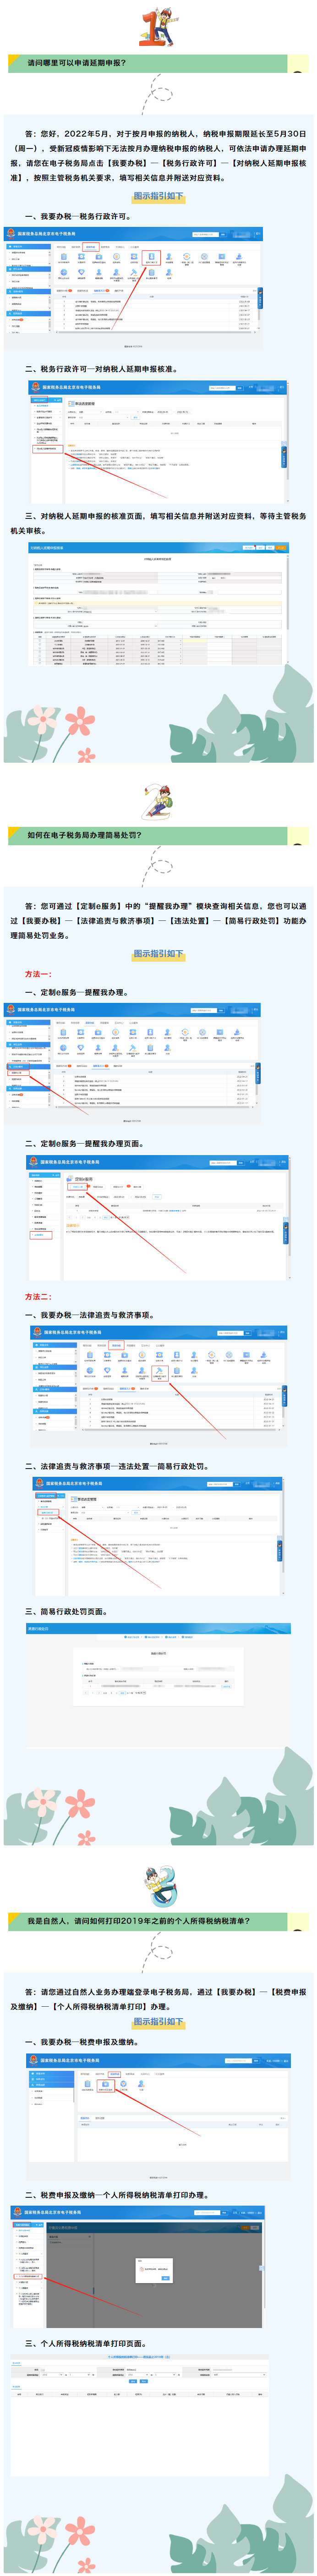Click the highlighted 税务行政许可 icon in first screenshot

point(151,258)
